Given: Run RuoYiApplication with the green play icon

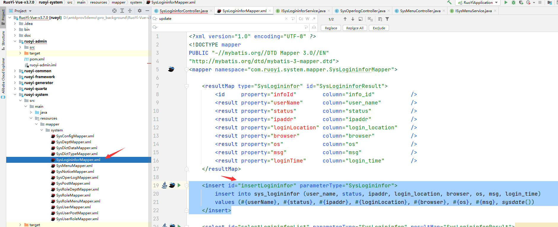Looking at the screenshot, I should click(506, 2).
